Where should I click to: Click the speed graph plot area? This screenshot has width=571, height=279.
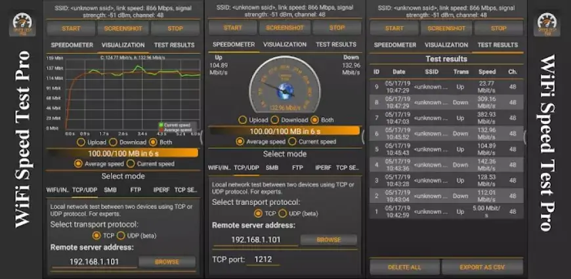pos(133,94)
